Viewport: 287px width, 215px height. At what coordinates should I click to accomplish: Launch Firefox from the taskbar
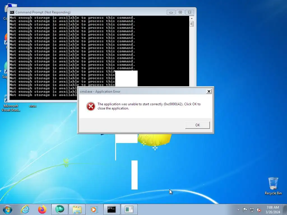pos(42,209)
